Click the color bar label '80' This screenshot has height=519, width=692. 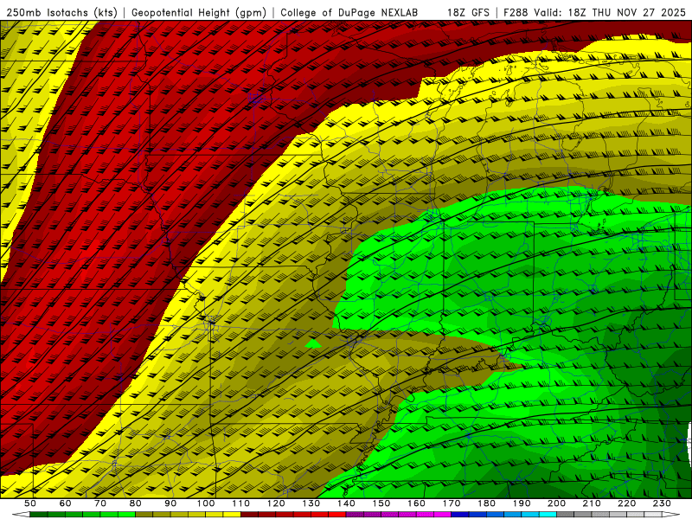pyautogui.click(x=136, y=503)
